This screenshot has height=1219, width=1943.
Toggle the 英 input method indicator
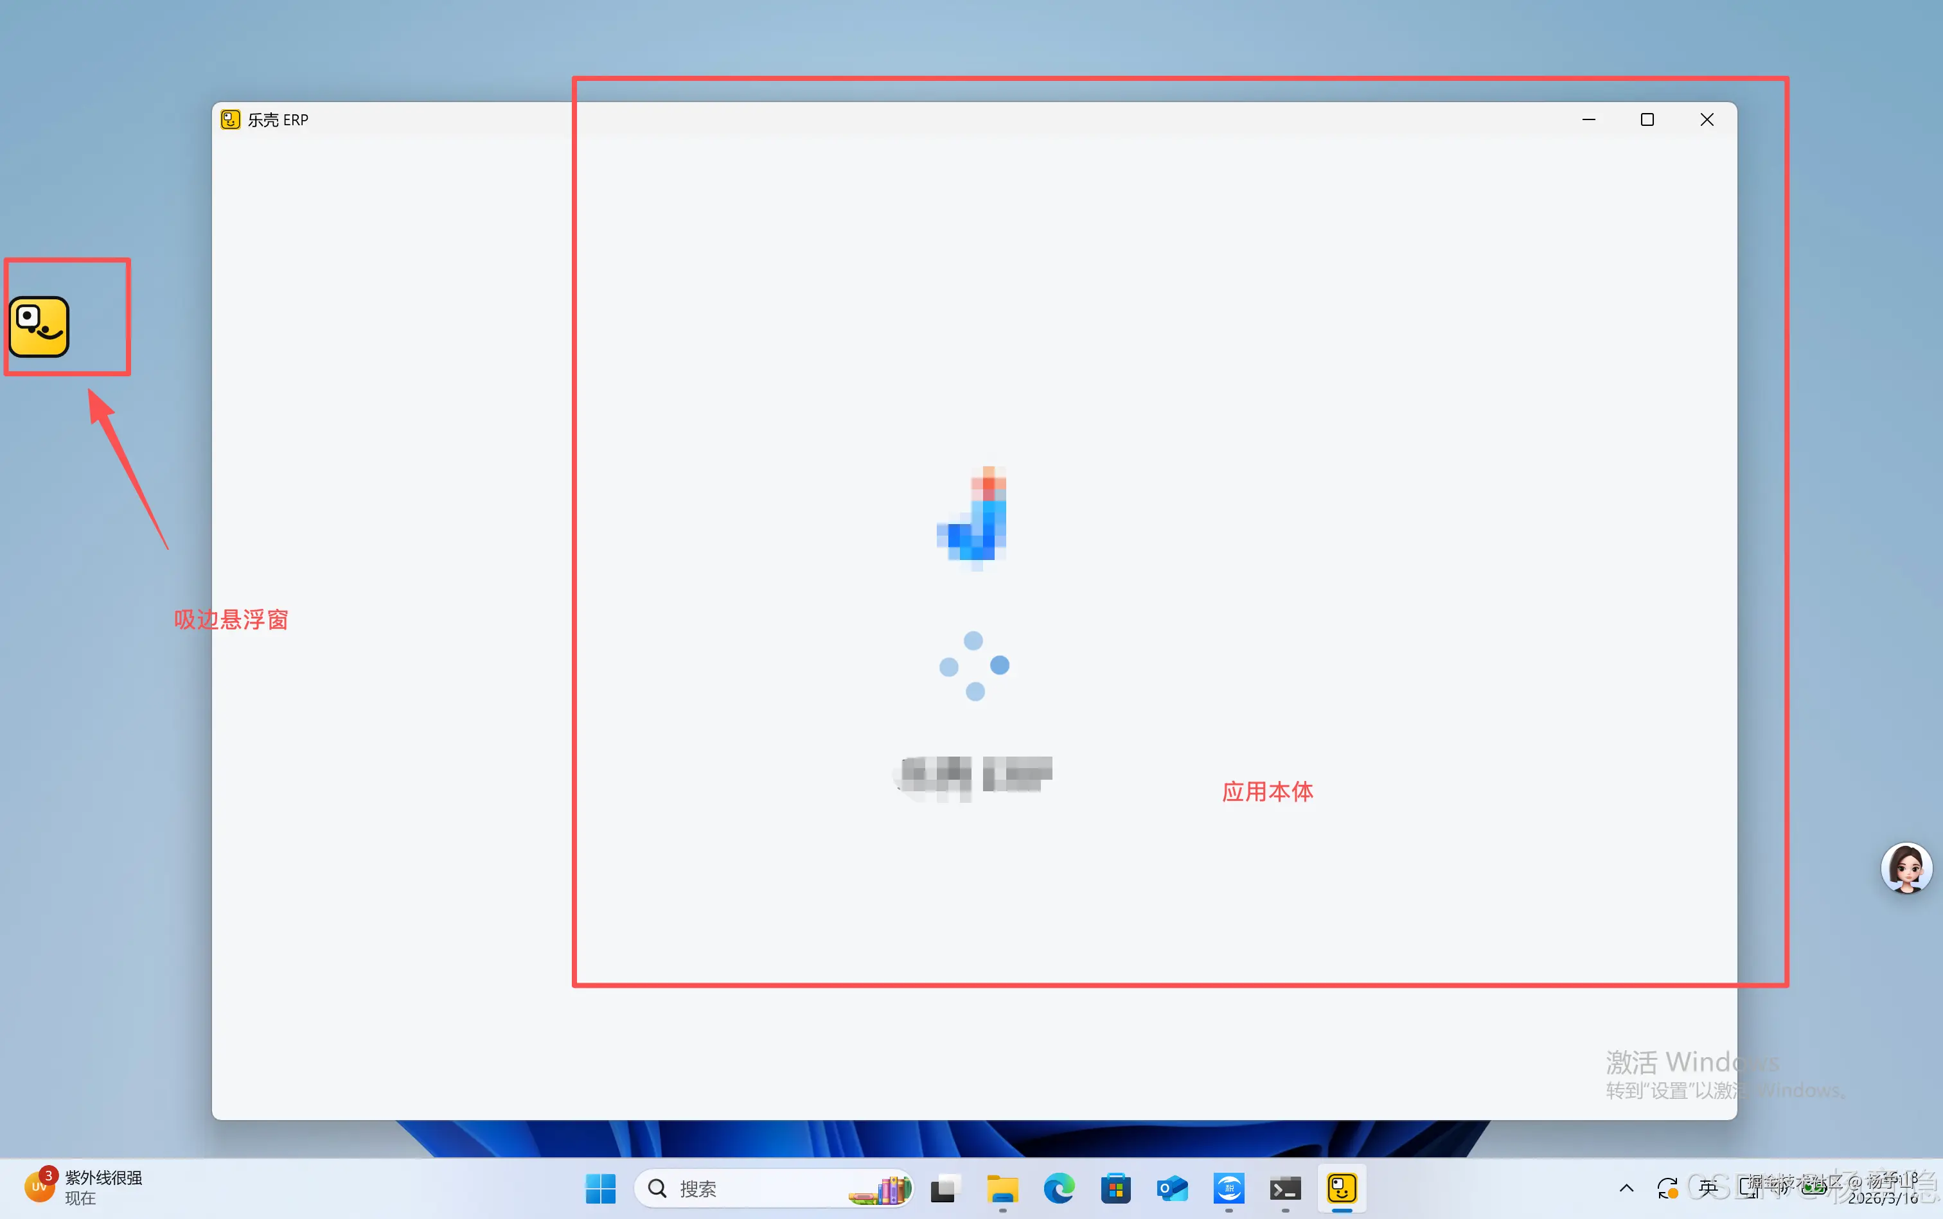click(x=1707, y=1188)
